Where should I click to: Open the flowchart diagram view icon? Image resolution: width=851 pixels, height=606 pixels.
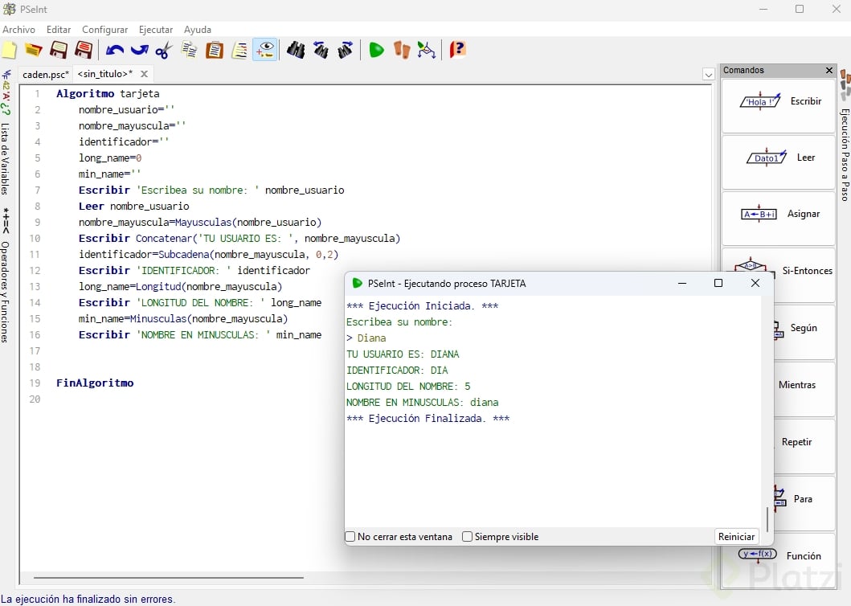[427, 51]
